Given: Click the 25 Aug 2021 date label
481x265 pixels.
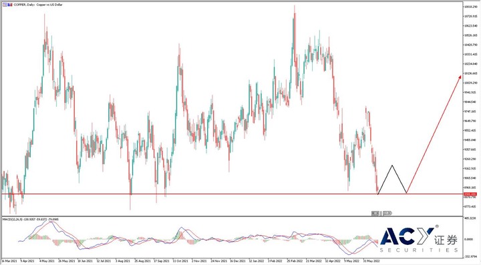Looking at the screenshot, I should [x=142, y=261].
